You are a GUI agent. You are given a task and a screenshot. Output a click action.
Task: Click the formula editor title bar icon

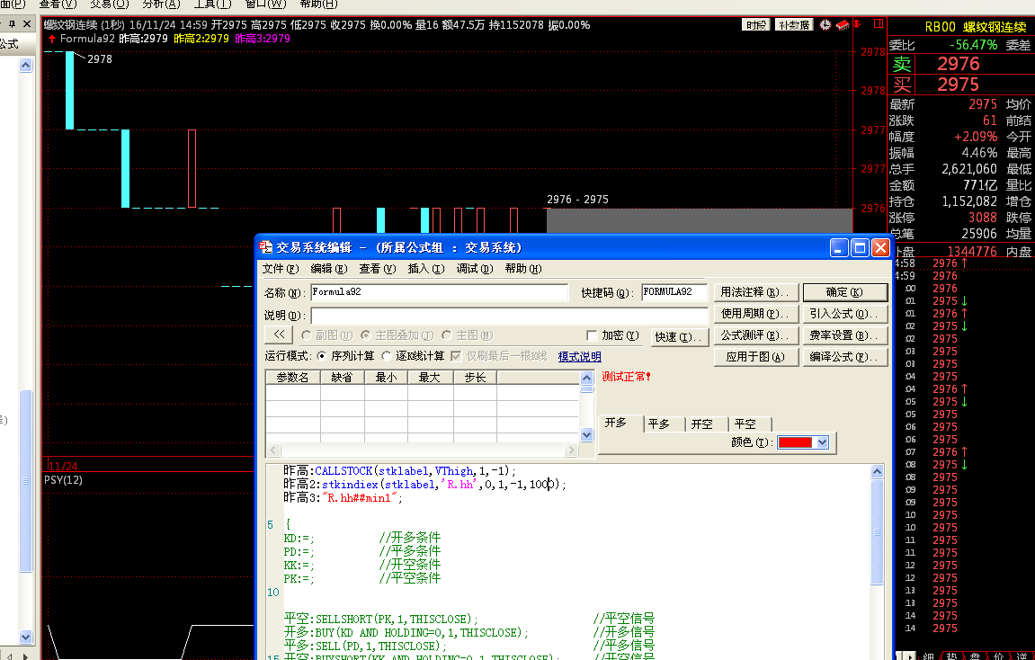click(265, 247)
